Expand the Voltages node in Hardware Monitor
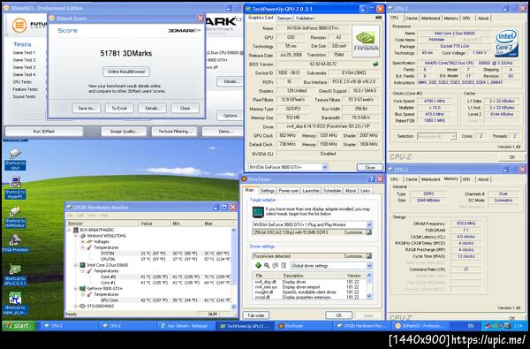The image size is (530, 349). (x=83, y=242)
